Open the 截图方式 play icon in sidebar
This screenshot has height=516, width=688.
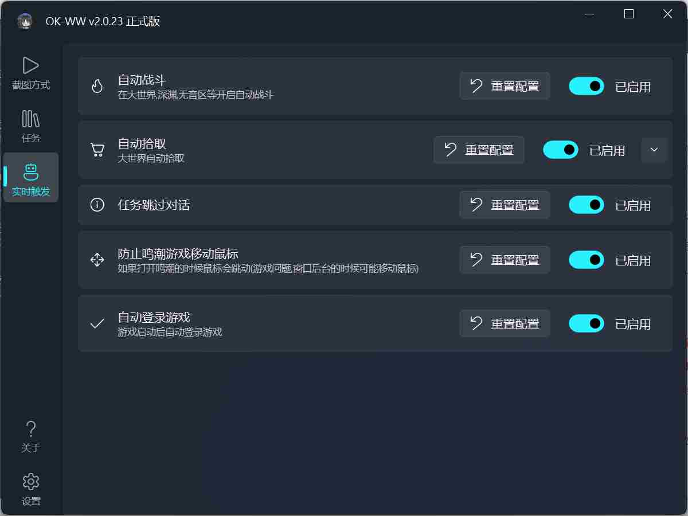(x=31, y=65)
